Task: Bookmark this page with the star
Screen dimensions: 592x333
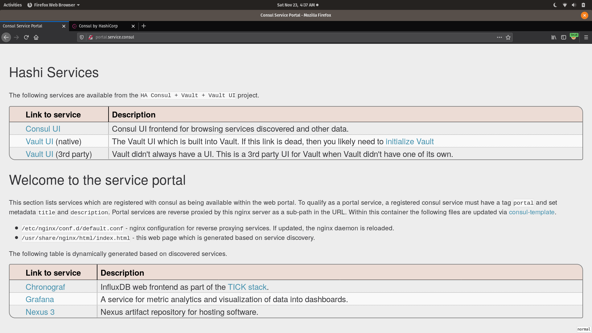Action: coord(508,37)
